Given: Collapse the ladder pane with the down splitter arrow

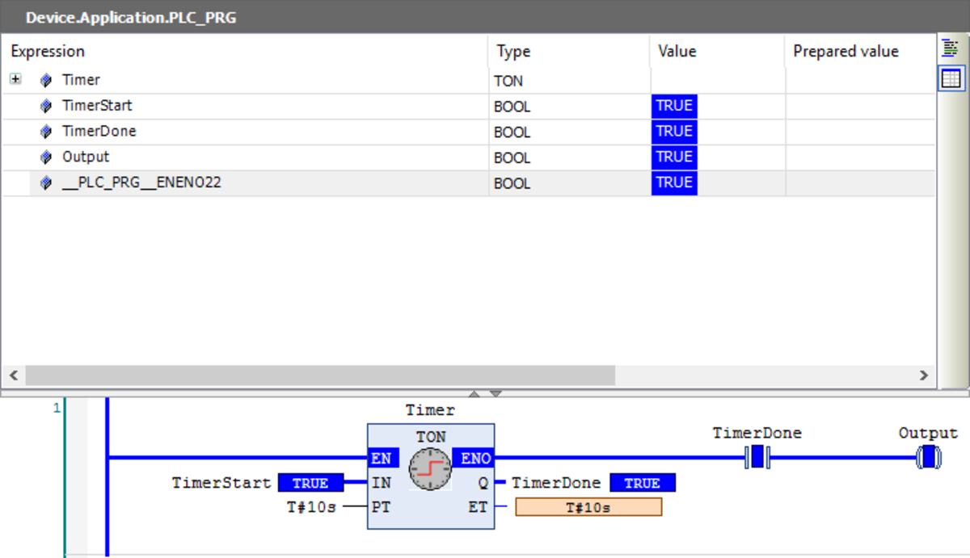Looking at the screenshot, I should (x=494, y=393).
